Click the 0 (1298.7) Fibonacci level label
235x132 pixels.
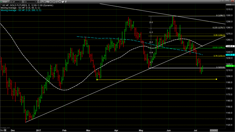click(220, 15)
